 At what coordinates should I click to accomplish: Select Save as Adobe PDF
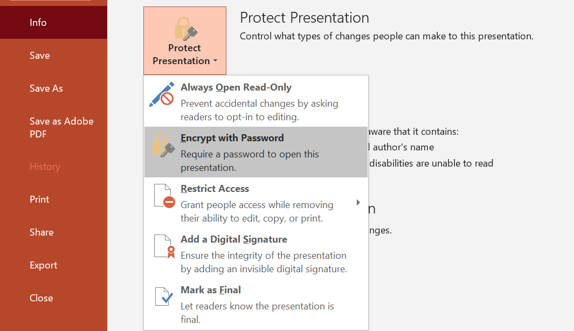(x=61, y=127)
